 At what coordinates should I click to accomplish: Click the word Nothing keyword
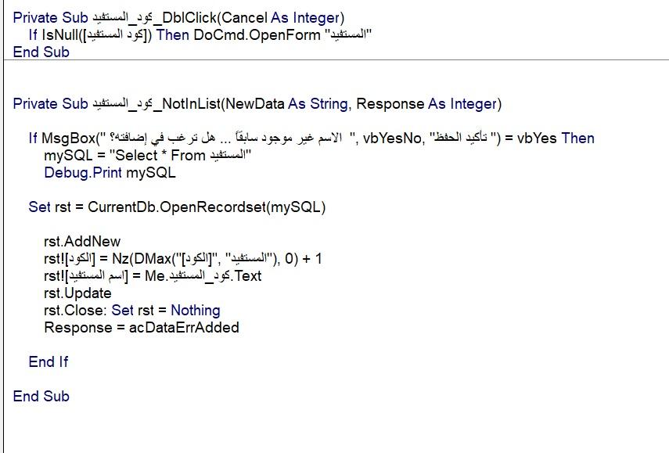point(196,310)
